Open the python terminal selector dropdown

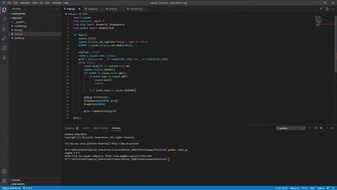(291, 128)
